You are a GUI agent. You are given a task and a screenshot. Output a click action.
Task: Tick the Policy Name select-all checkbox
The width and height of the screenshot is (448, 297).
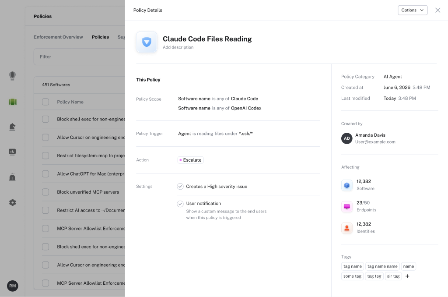tap(45, 102)
